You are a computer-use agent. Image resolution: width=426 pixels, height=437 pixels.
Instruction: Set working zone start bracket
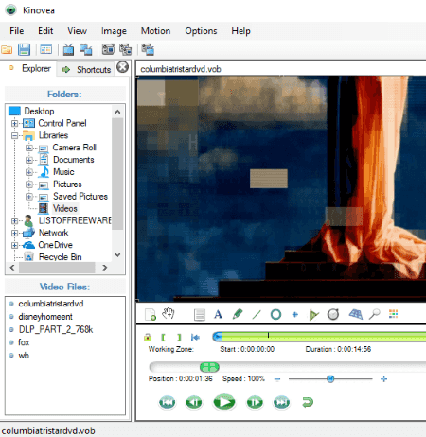[163, 338]
